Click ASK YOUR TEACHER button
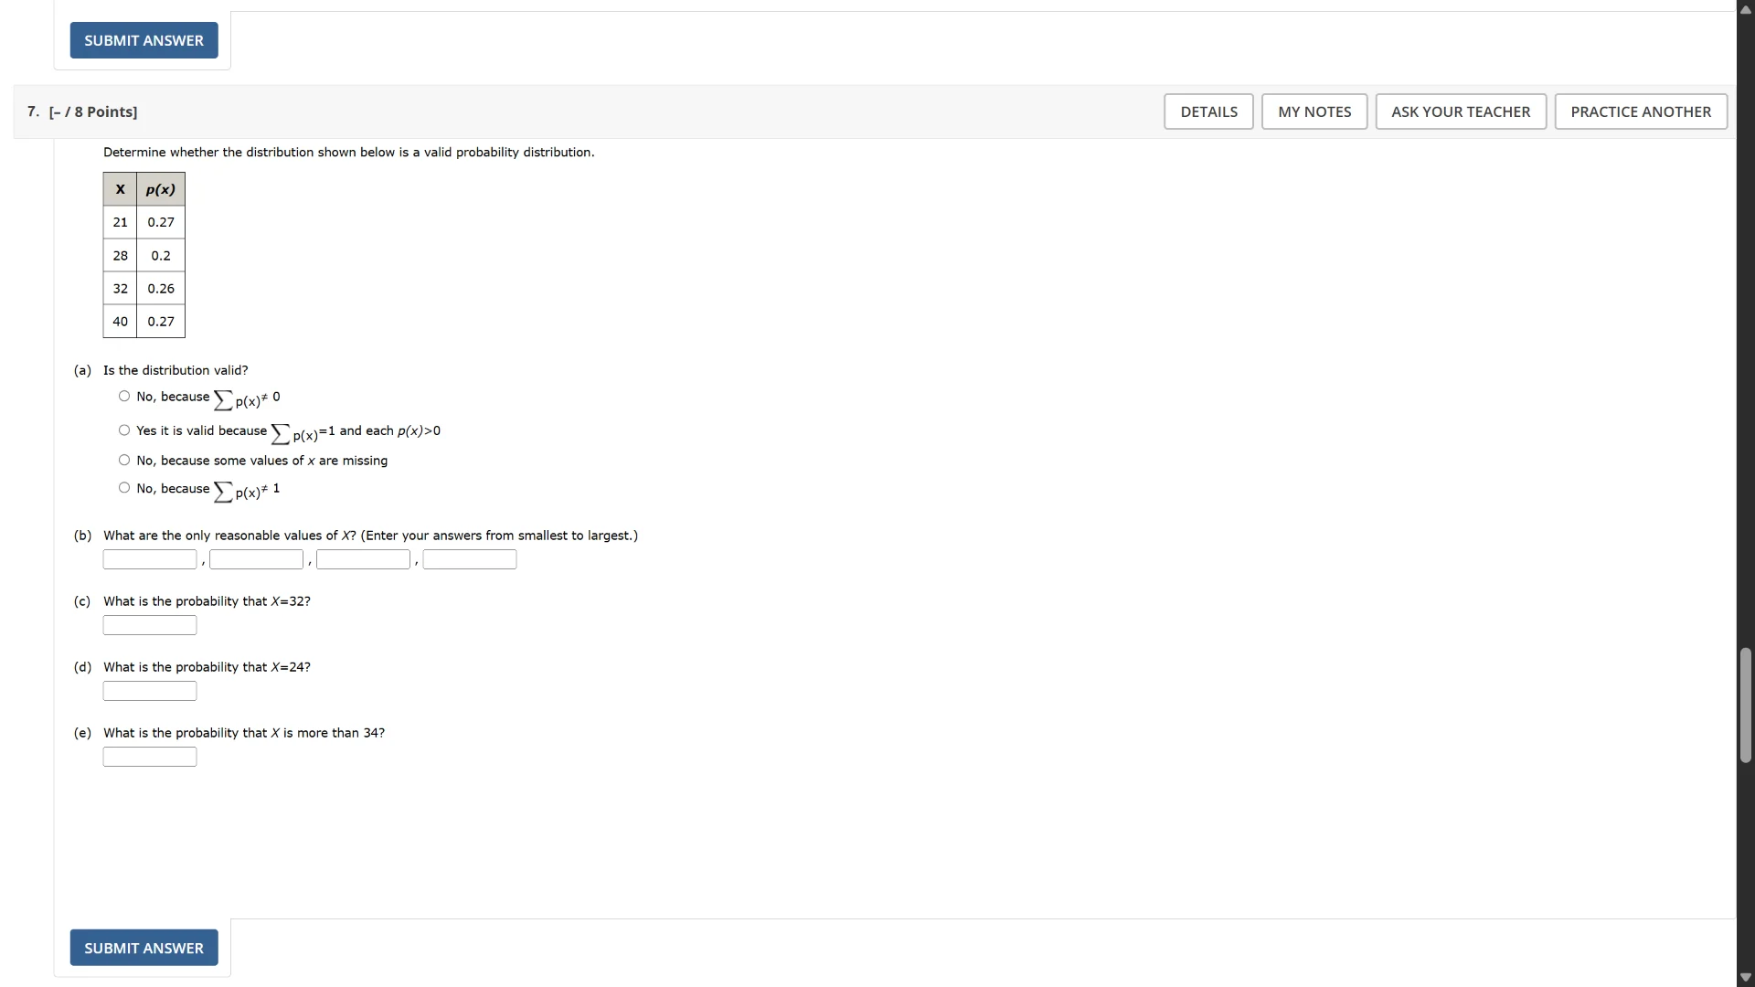Screen dimensions: 1755x987 tap(1461, 111)
